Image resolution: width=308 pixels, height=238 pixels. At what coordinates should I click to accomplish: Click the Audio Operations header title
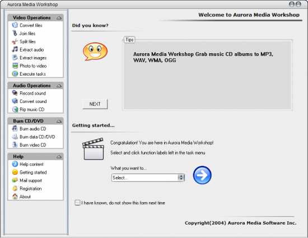pyautogui.click(x=32, y=86)
